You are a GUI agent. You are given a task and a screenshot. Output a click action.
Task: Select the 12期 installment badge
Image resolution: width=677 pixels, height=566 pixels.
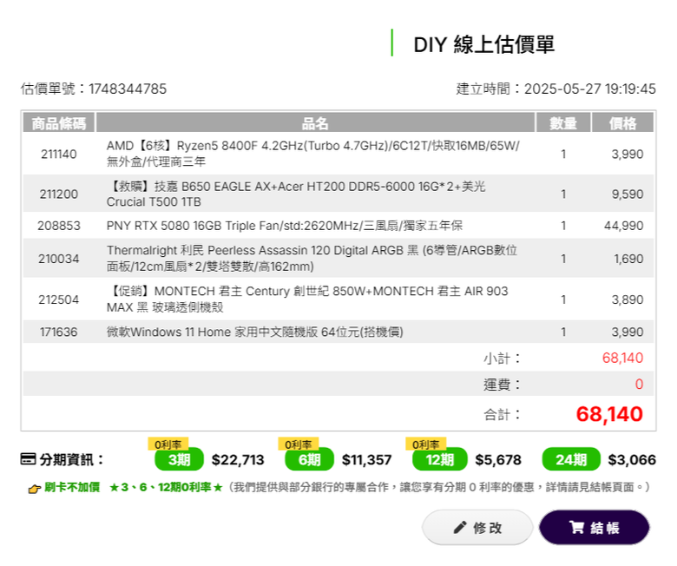pyautogui.click(x=439, y=459)
